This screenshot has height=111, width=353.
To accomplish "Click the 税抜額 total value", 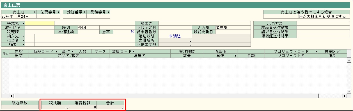I will (55, 107).
